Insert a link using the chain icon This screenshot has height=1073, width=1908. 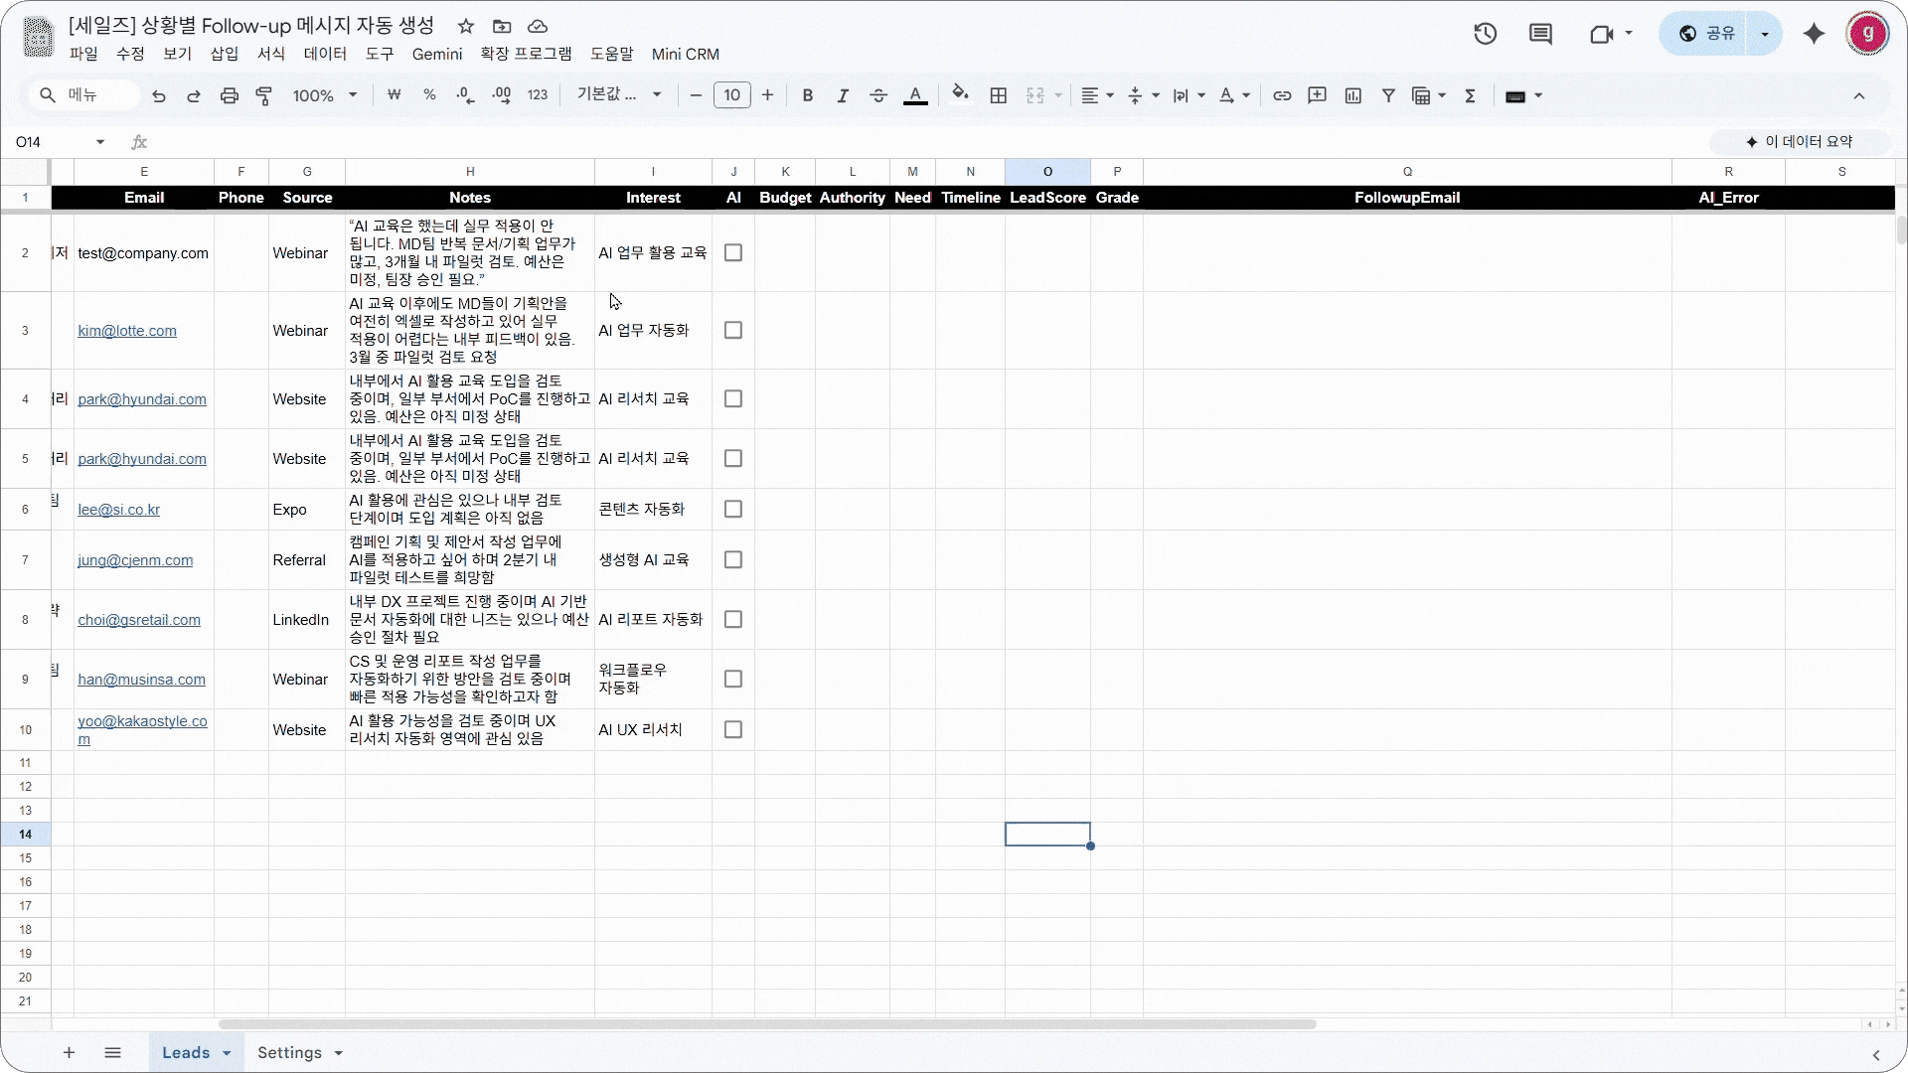point(1283,95)
